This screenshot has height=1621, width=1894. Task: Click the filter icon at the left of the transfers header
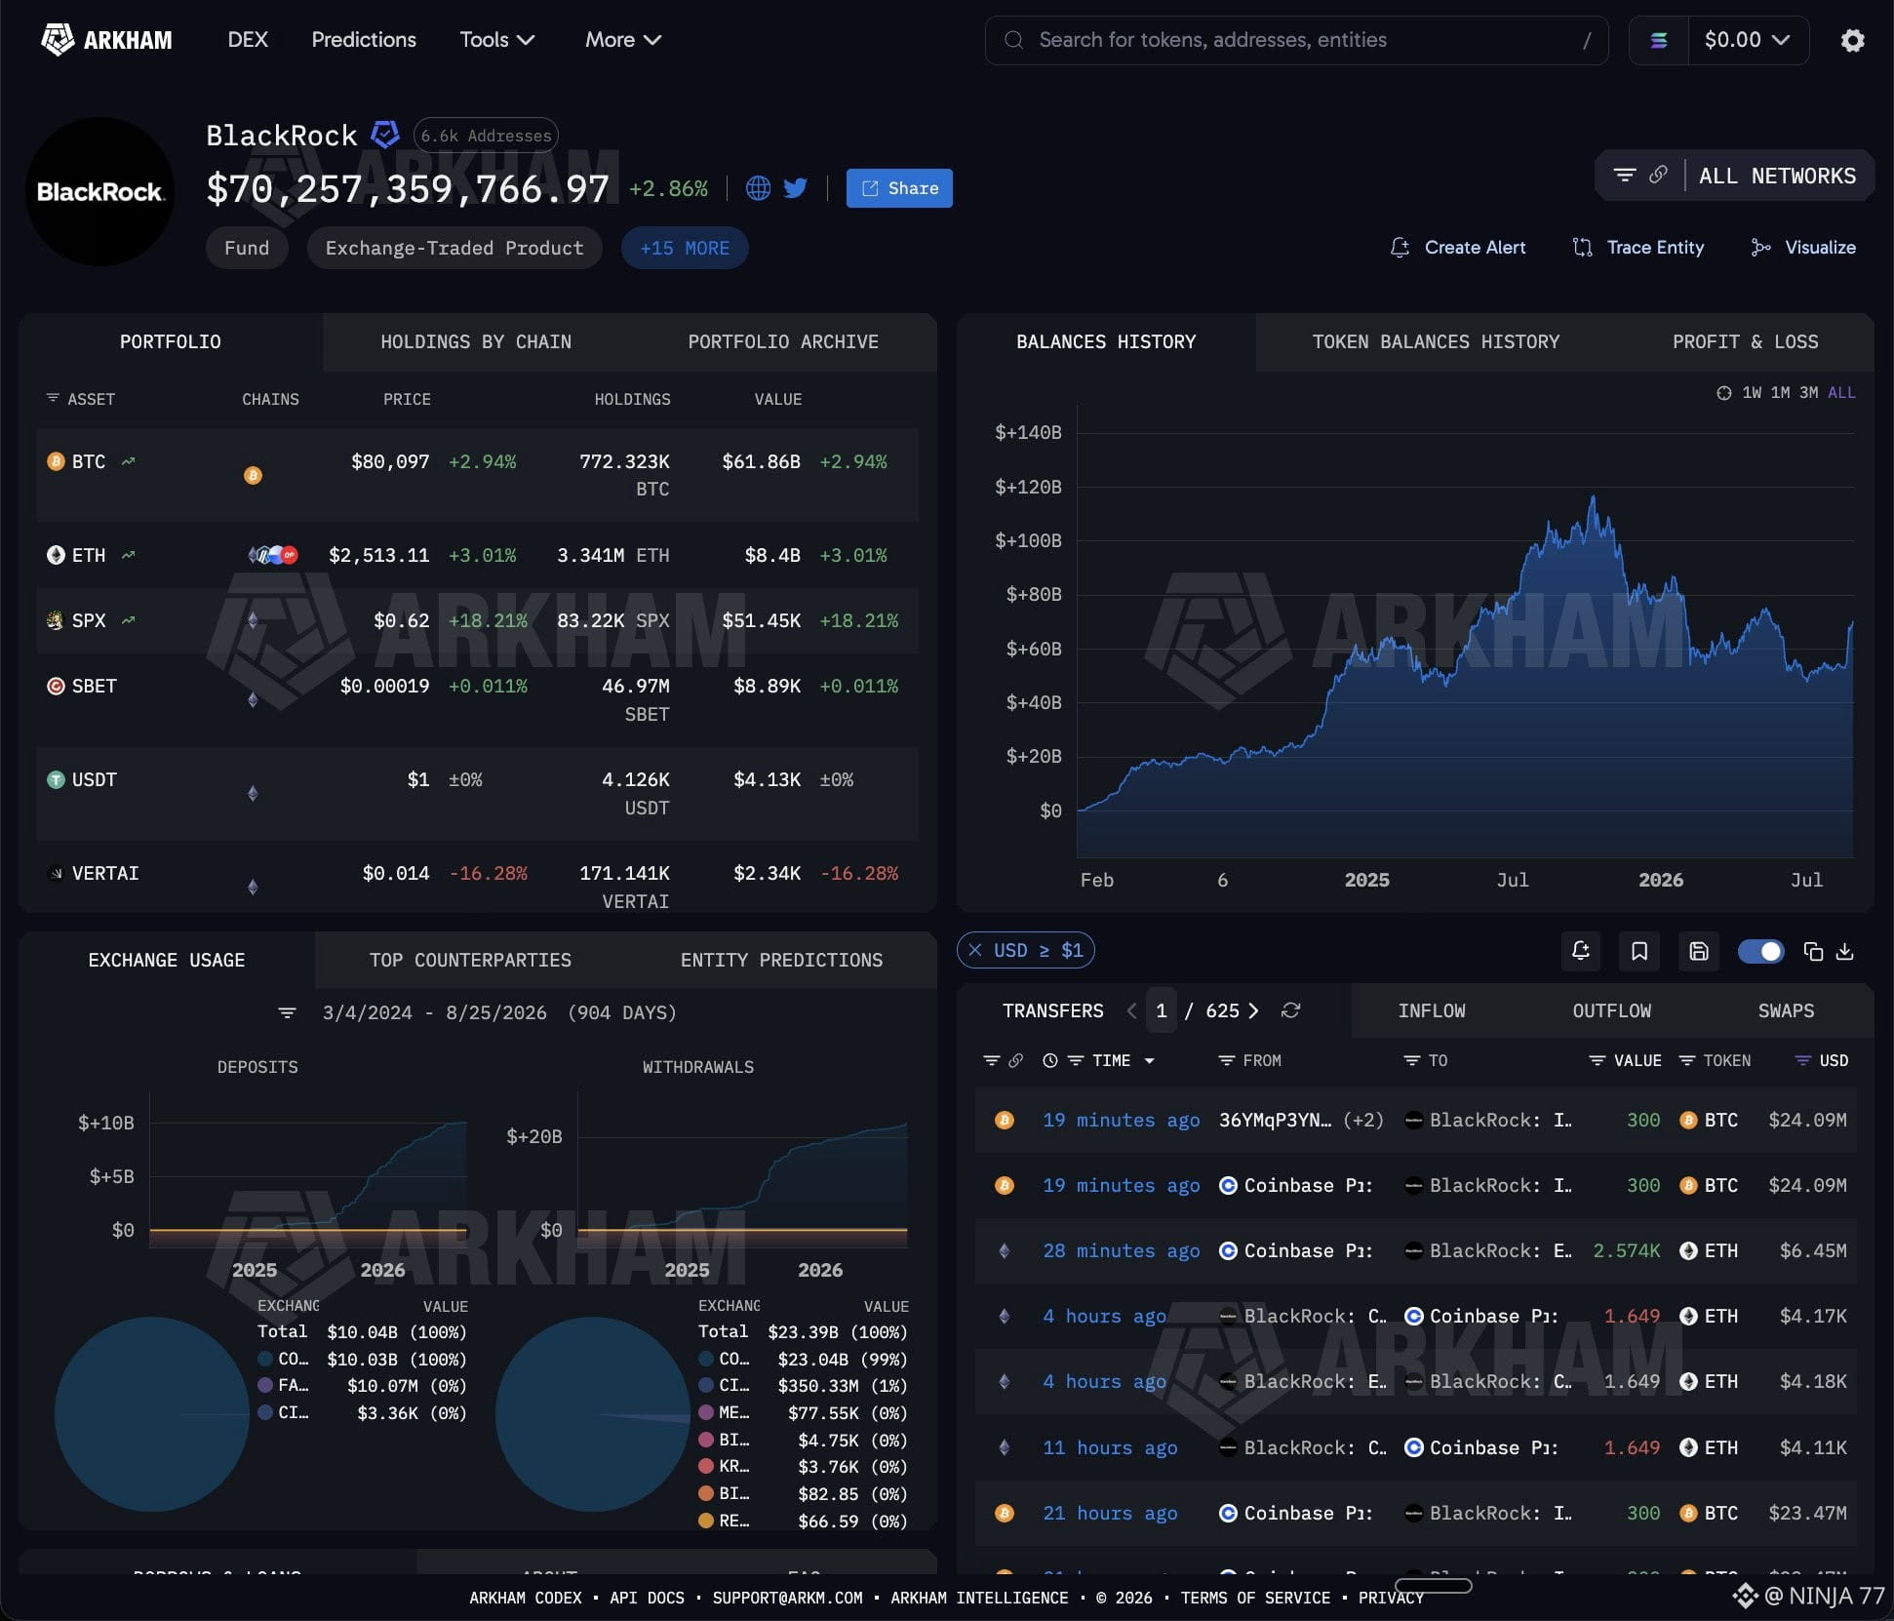(x=991, y=1060)
